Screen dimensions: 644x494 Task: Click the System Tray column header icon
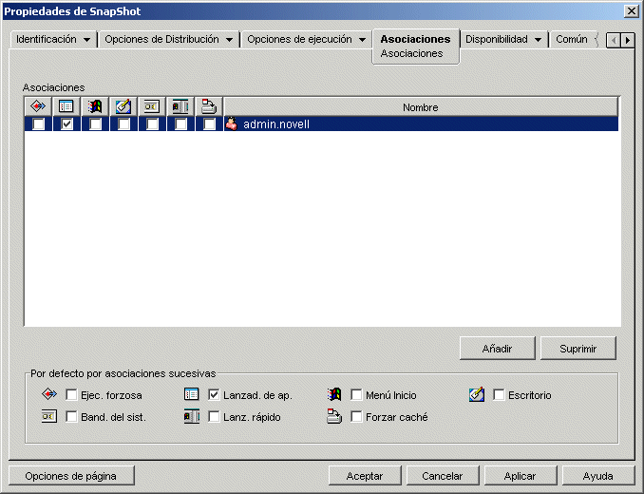[152, 106]
